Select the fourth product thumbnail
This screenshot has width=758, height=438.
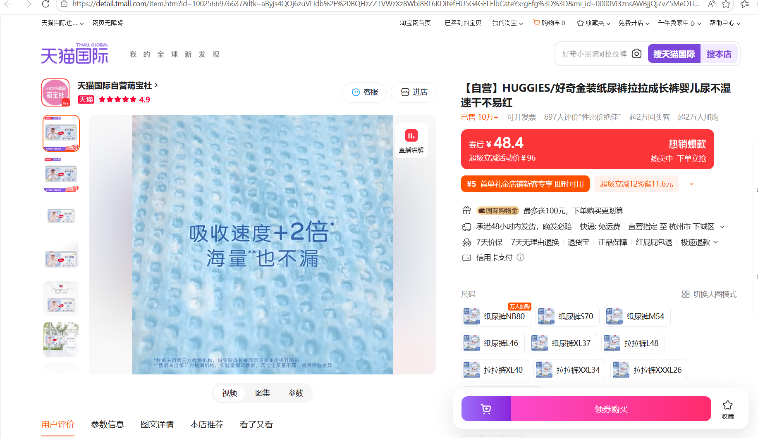click(x=61, y=257)
